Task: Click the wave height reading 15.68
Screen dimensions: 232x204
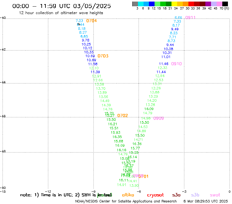Action: point(119,141)
